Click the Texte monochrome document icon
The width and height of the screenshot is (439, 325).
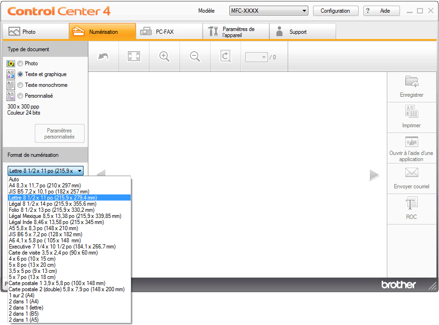click(x=11, y=85)
